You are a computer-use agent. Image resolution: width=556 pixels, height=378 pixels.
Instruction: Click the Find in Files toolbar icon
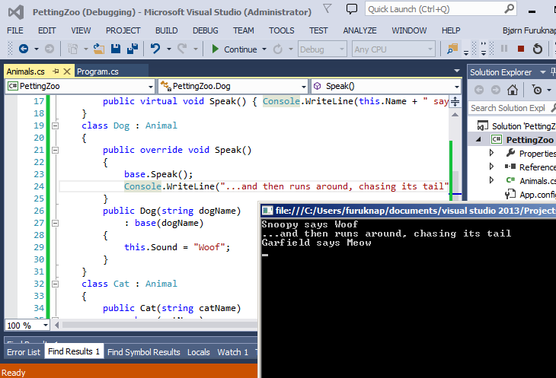tap(452, 49)
